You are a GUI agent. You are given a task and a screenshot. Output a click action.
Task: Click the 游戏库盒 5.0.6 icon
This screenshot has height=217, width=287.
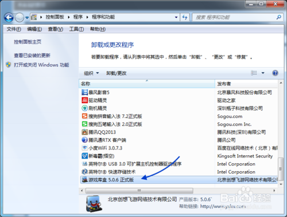[84, 180]
